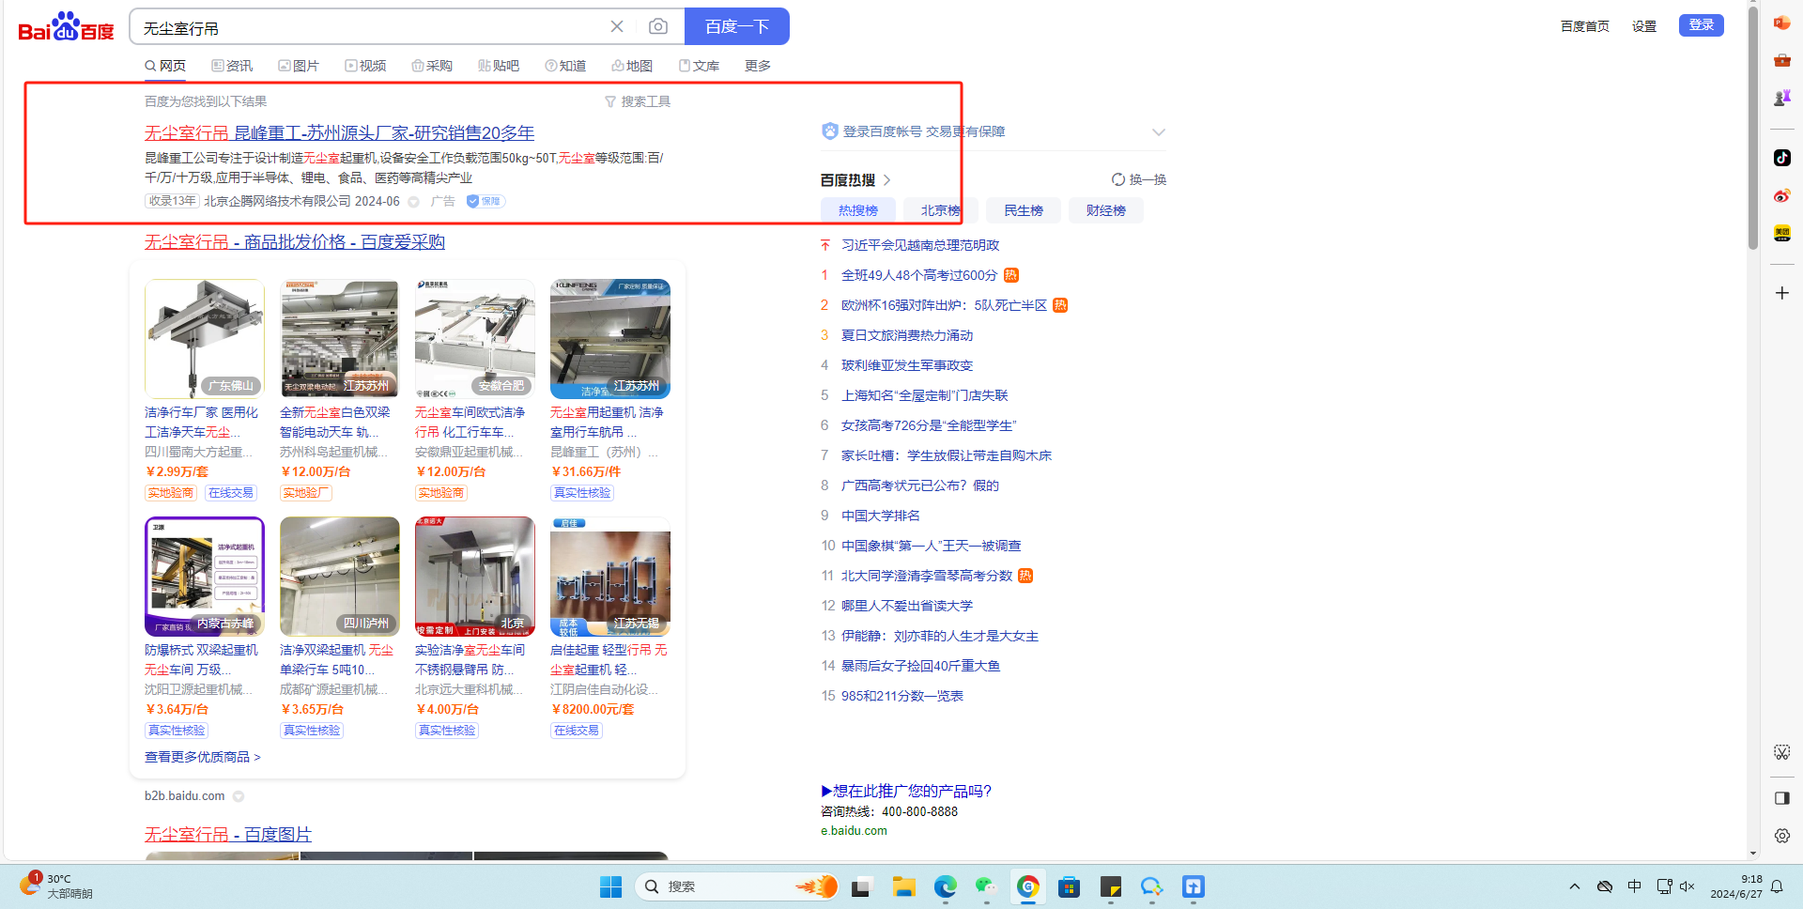This screenshot has height=909, width=1803.
Task: Click the Baidu logo
Action: click(66, 27)
